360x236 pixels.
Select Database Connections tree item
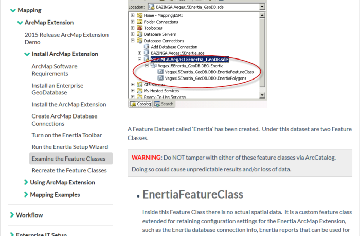(x=164, y=41)
